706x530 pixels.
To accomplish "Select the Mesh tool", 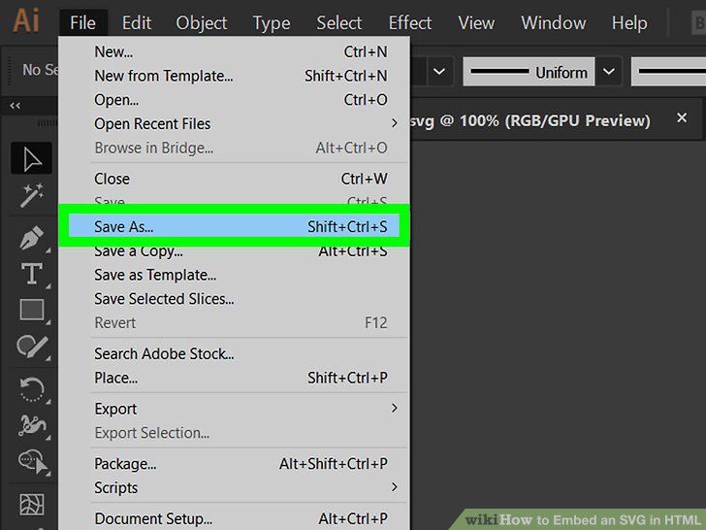I will (31, 505).
